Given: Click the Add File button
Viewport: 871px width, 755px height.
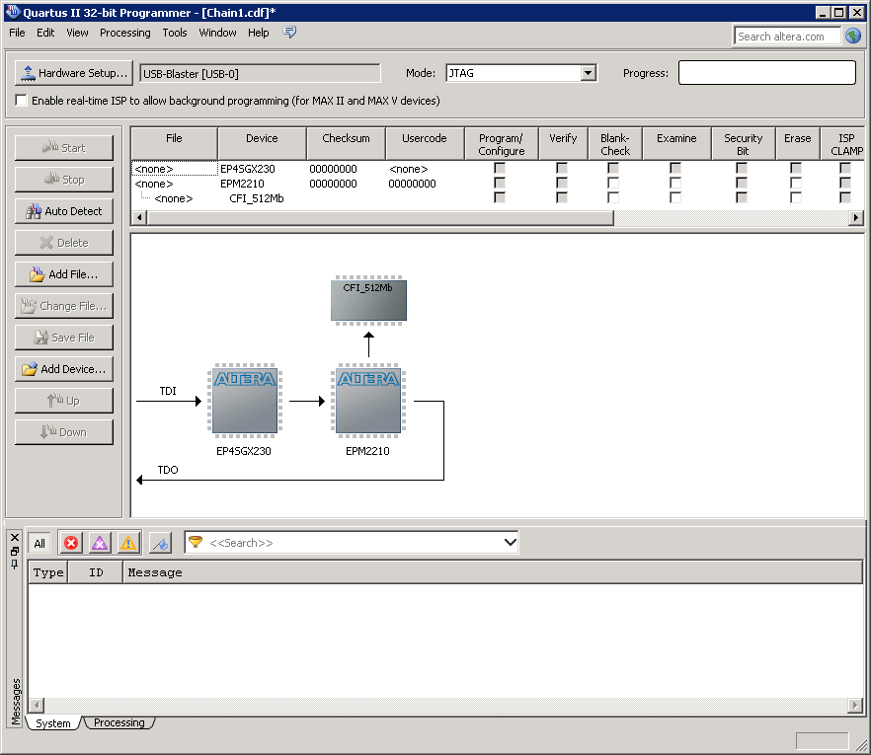Looking at the screenshot, I should [64, 274].
